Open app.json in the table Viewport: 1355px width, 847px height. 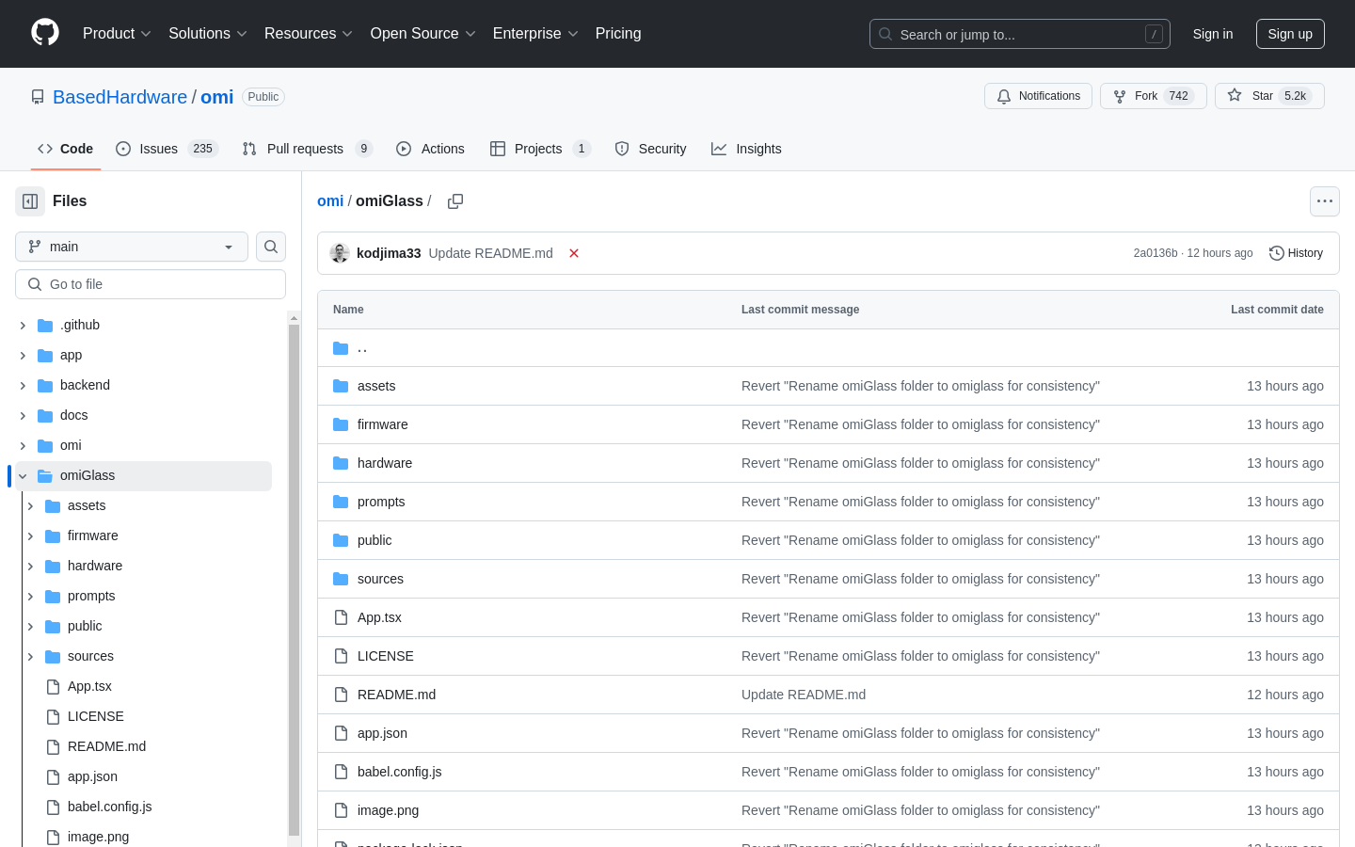[x=382, y=733]
